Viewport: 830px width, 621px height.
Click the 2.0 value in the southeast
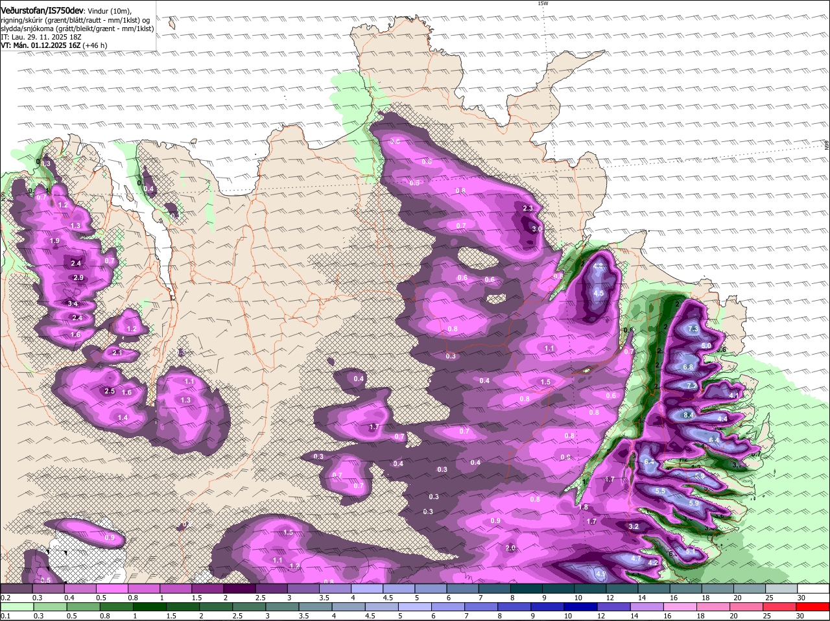(510, 548)
